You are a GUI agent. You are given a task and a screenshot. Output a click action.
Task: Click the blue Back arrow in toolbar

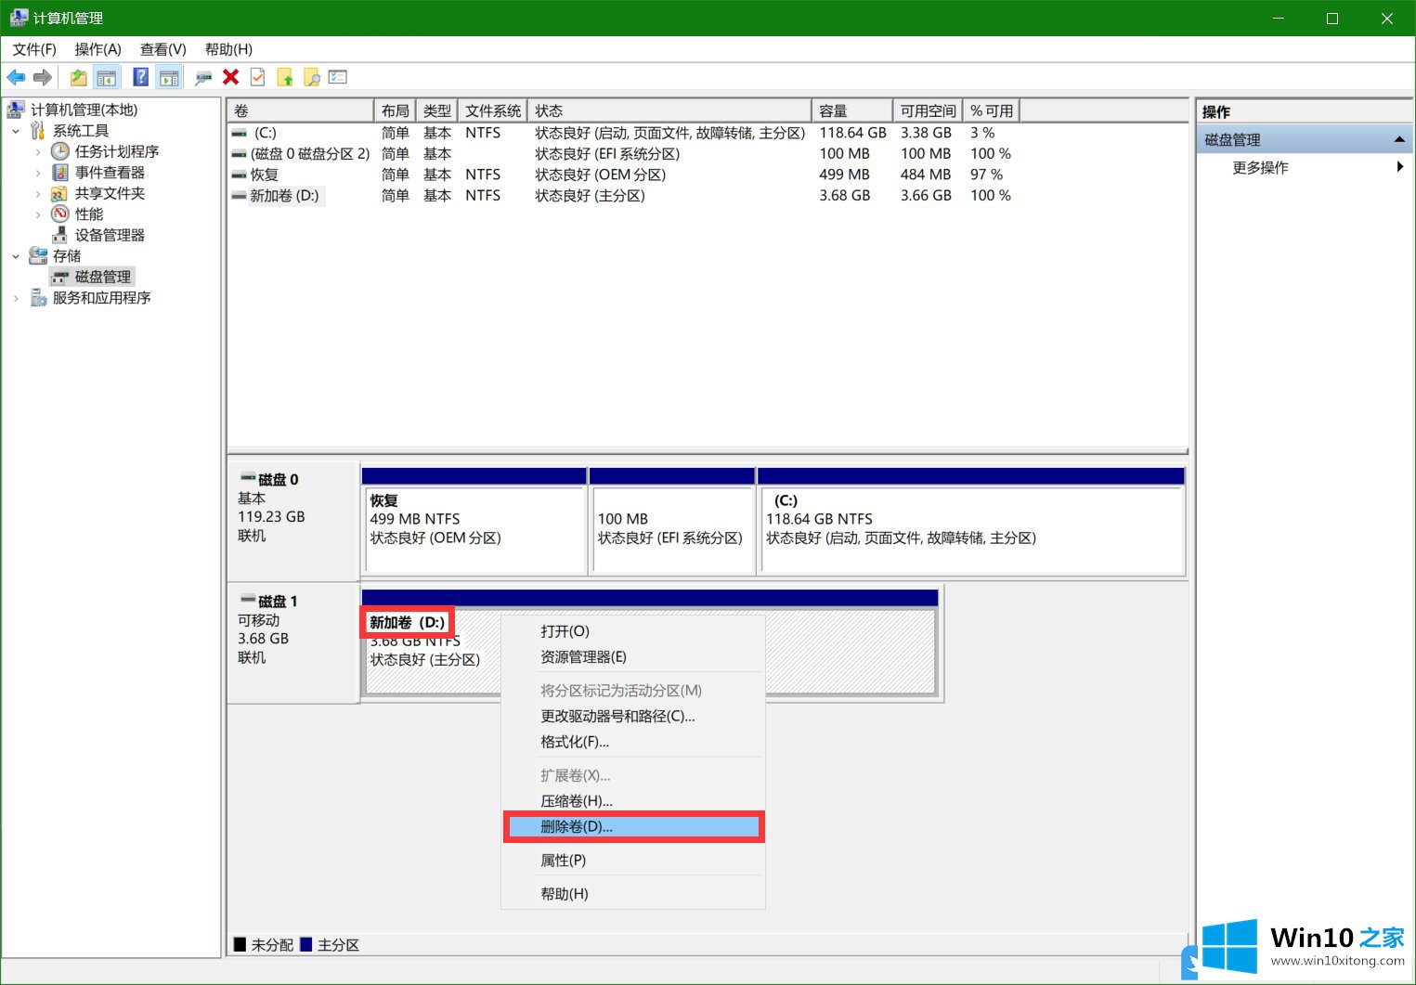click(16, 77)
